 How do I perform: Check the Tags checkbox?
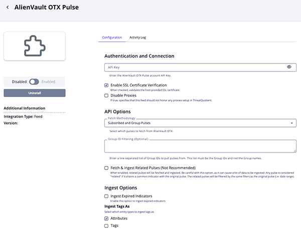tap(106, 225)
